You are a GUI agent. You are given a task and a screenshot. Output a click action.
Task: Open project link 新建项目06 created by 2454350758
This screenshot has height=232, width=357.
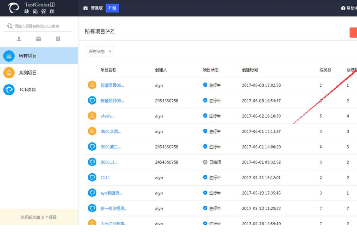[x=112, y=101]
